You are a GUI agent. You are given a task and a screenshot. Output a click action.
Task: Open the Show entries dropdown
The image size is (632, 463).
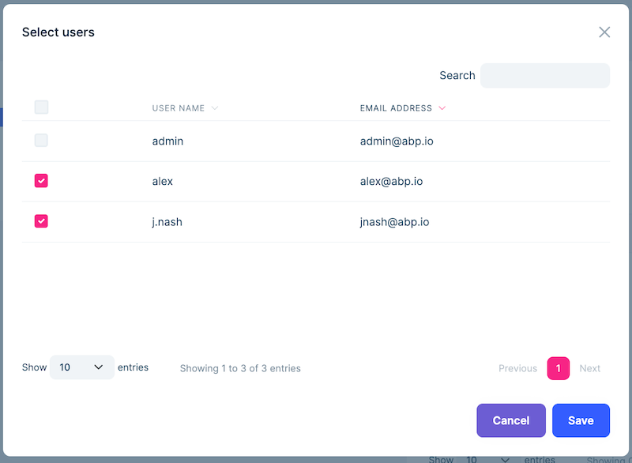81,367
